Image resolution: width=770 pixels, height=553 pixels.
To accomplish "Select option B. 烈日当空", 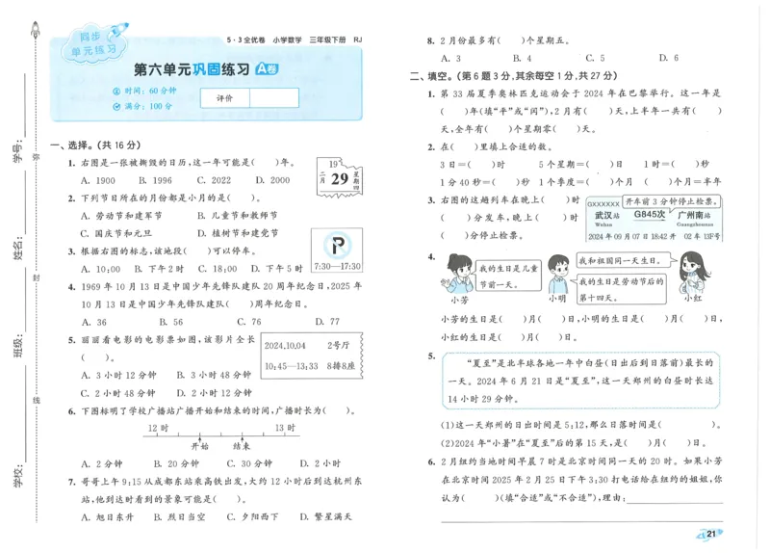I will [x=179, y=517].
